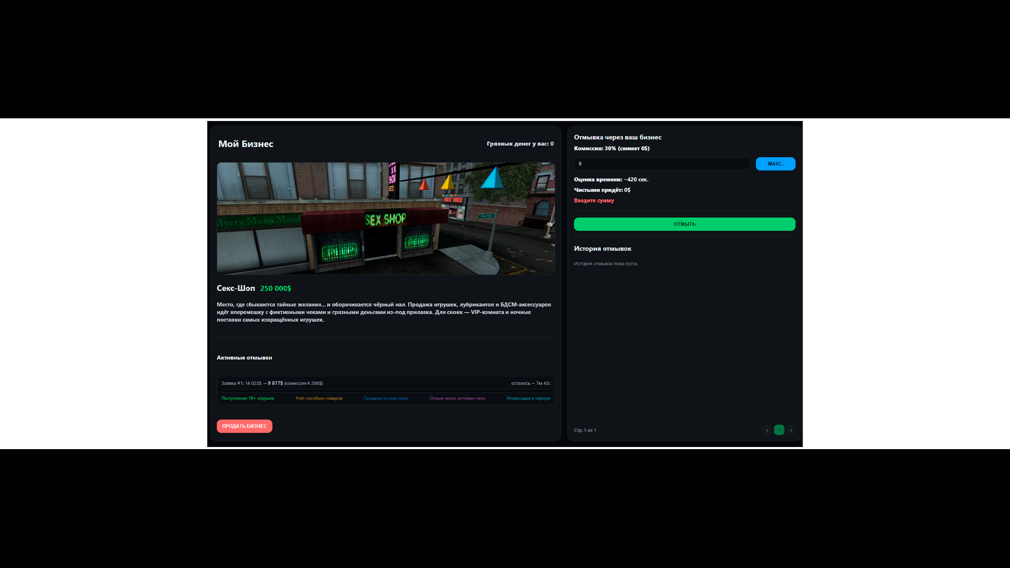
Task: Click the remaining time 'осталось ~ 7м 43с'
Action: point(530,383)
